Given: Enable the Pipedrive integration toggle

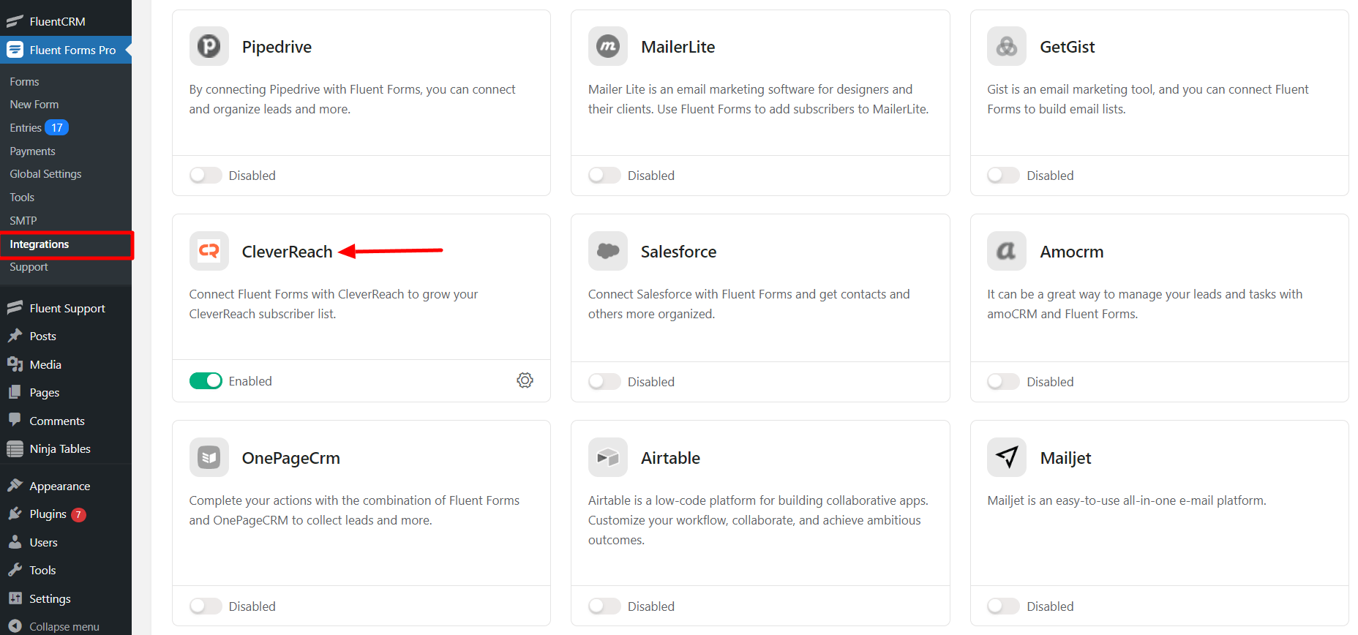Looking at the screenshot, I should pos(206,176).
